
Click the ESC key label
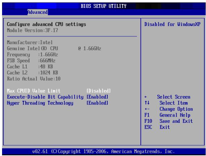click(x=148, y=127)
